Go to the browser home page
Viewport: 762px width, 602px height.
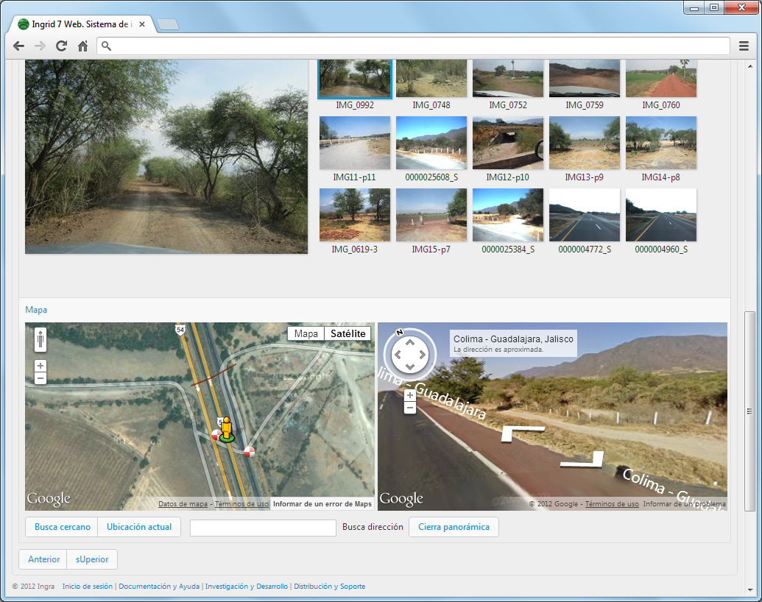pos(83,46)
